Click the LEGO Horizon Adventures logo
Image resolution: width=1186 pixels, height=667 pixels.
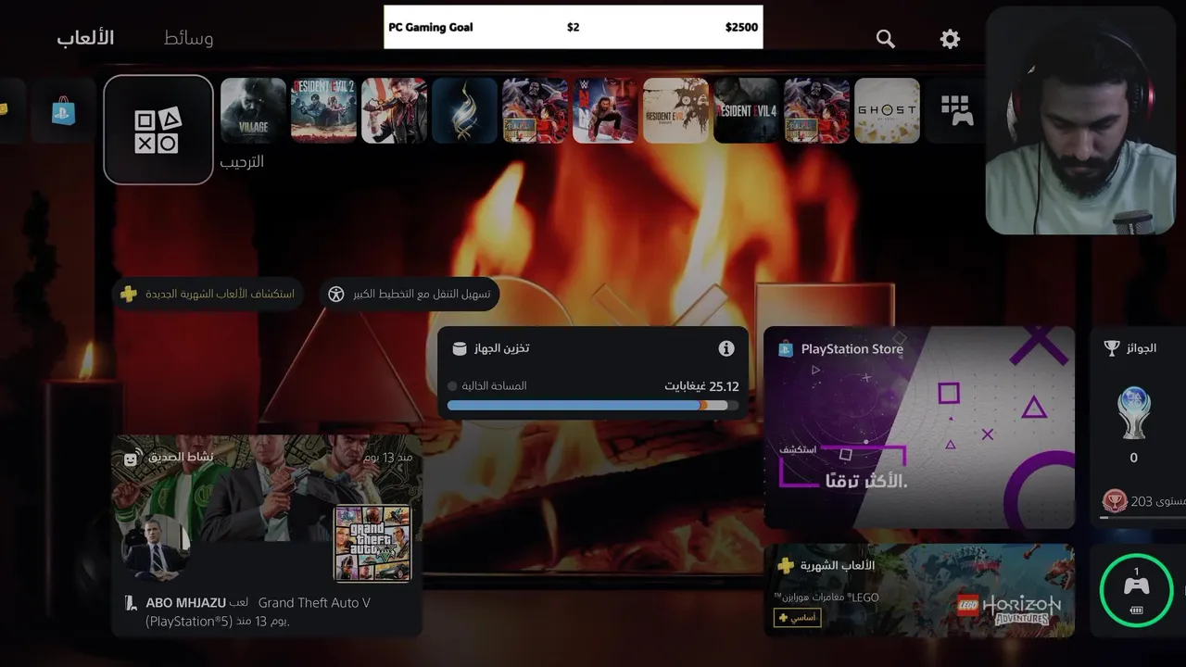(x=1008, y=609)
